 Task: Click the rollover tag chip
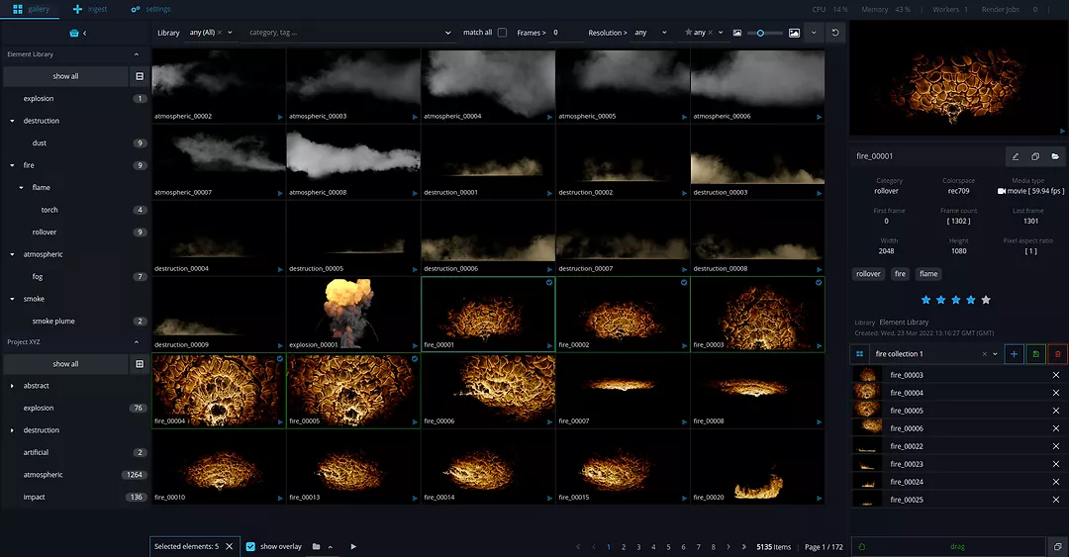click(x=868, y=274)
